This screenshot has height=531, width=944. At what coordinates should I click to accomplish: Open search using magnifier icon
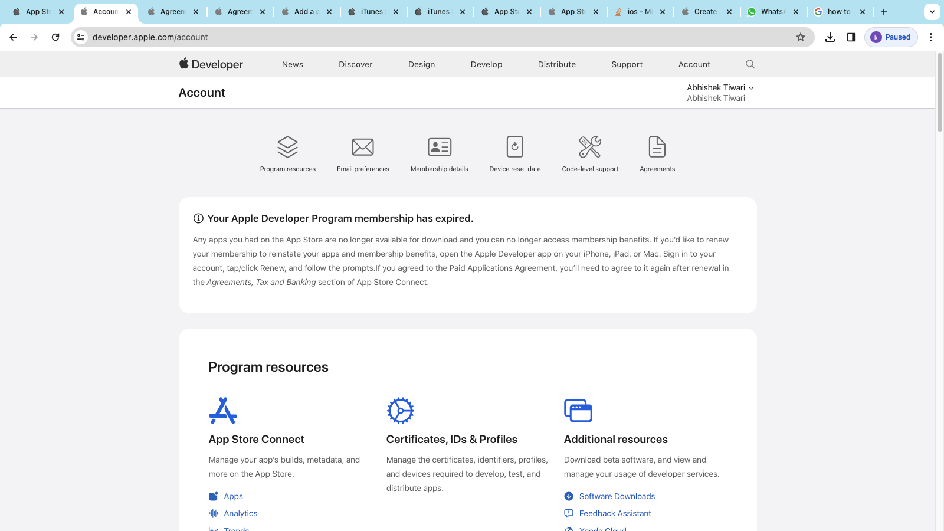click(x=750, y=64)
